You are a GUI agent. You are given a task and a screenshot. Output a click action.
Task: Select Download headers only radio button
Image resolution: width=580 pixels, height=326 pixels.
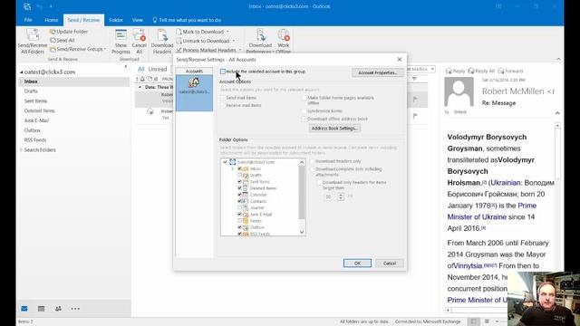coord(312,161)
